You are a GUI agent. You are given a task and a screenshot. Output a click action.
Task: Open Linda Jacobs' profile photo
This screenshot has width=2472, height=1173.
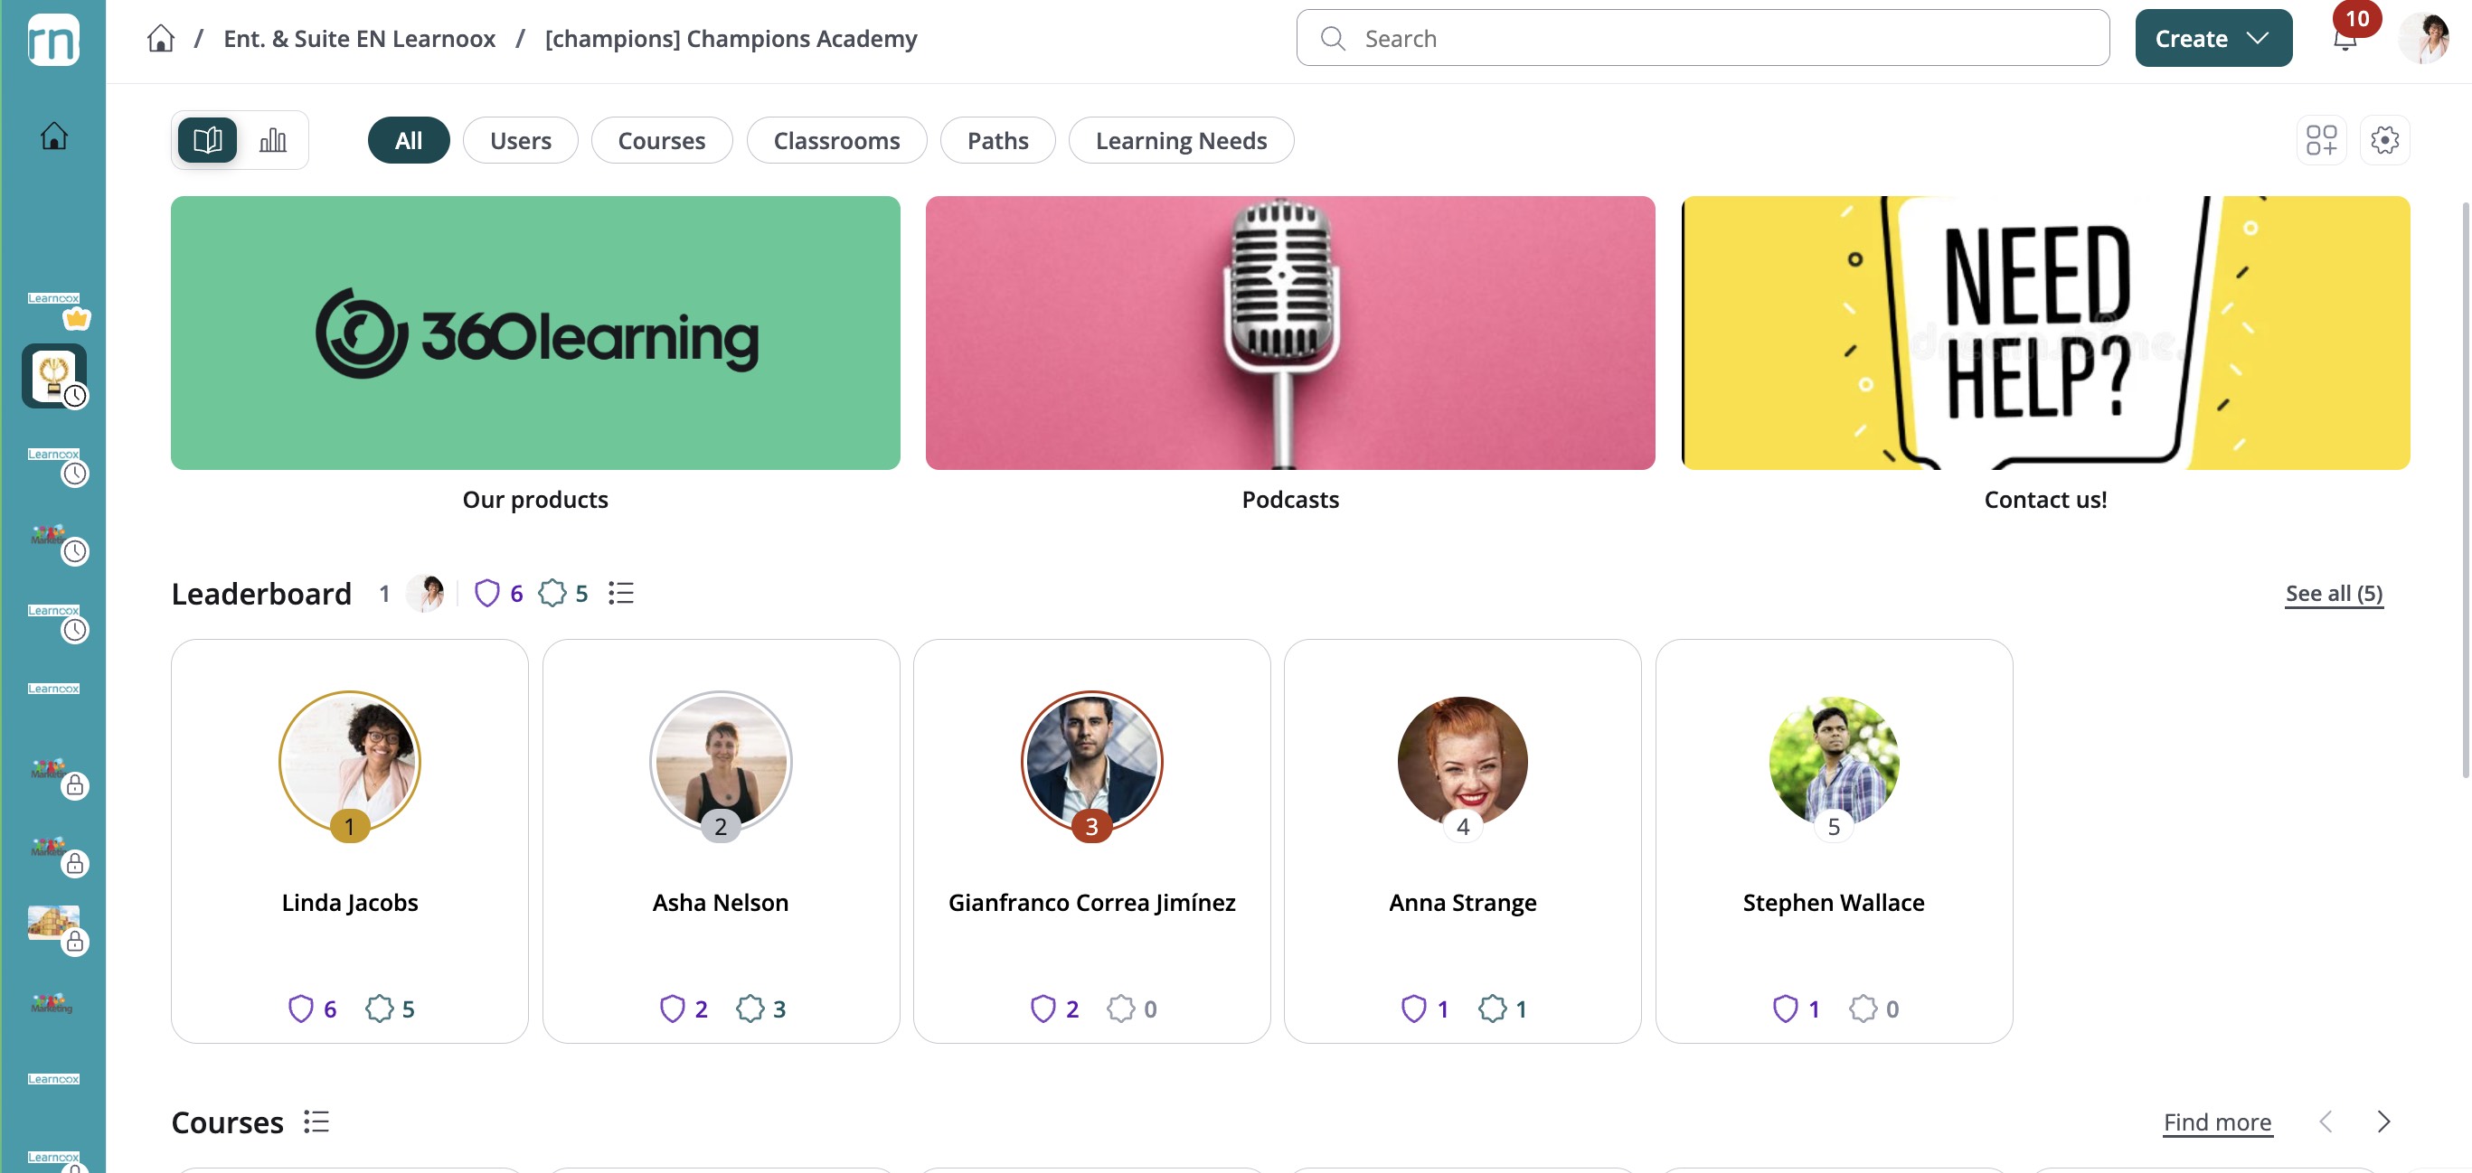[349, 762]
